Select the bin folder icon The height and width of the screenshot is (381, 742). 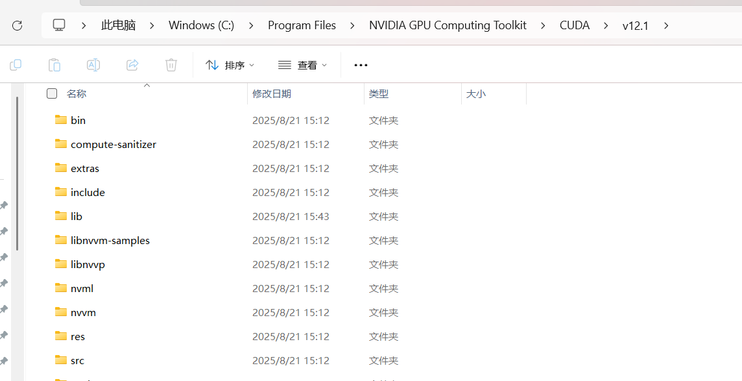click(60, 119)
